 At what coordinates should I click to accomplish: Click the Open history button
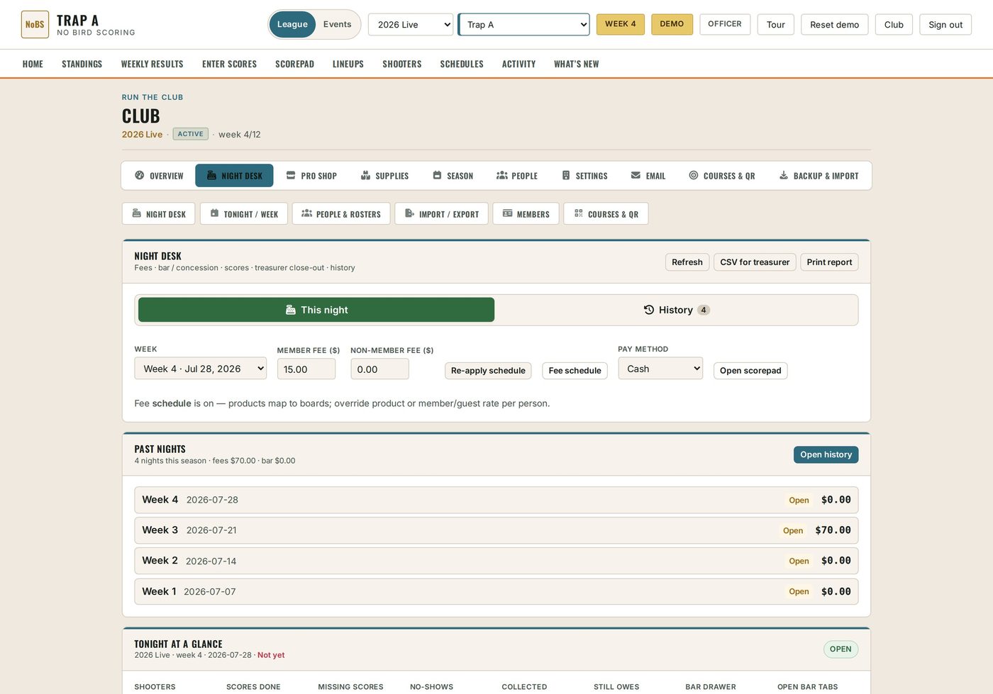point(826,454)
